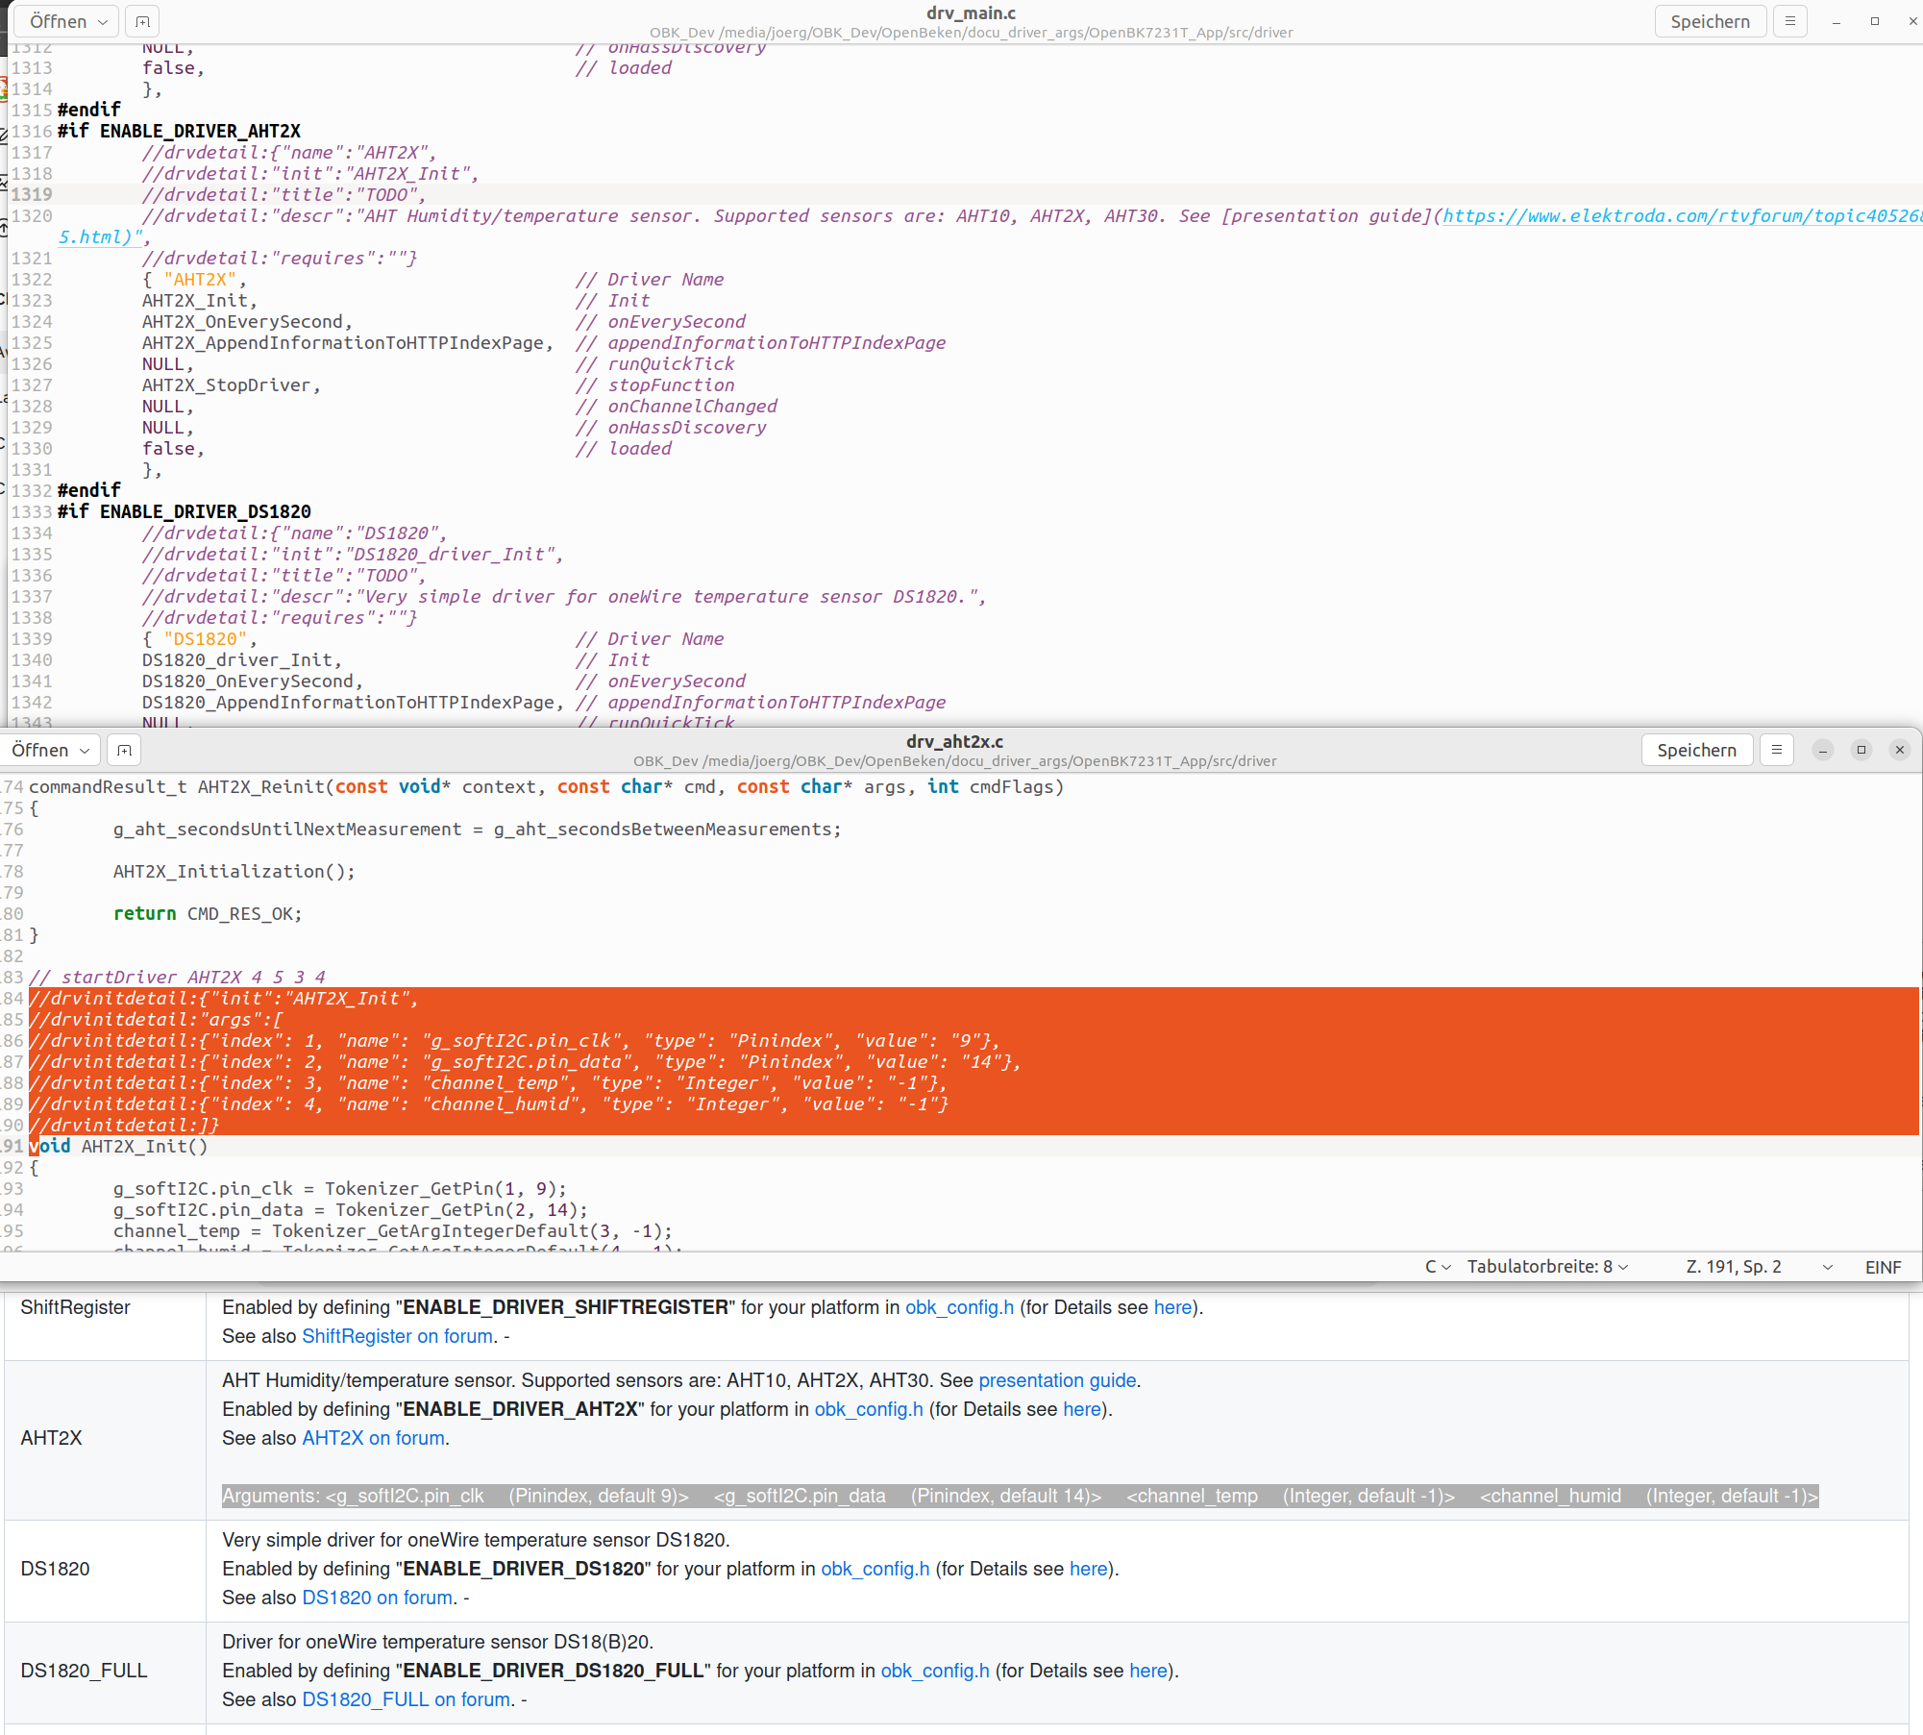
Task: Maximize the drv_aht2x.c editor window
Action: [x=1861, y=750]
